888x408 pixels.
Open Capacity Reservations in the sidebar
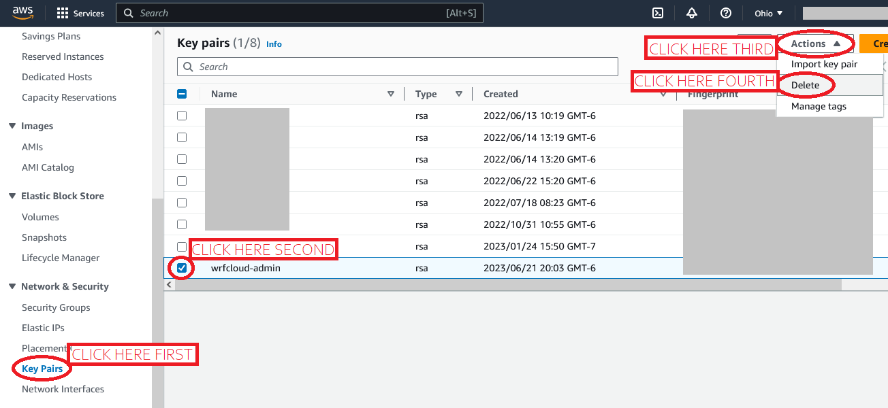click(x=69, y=97)
